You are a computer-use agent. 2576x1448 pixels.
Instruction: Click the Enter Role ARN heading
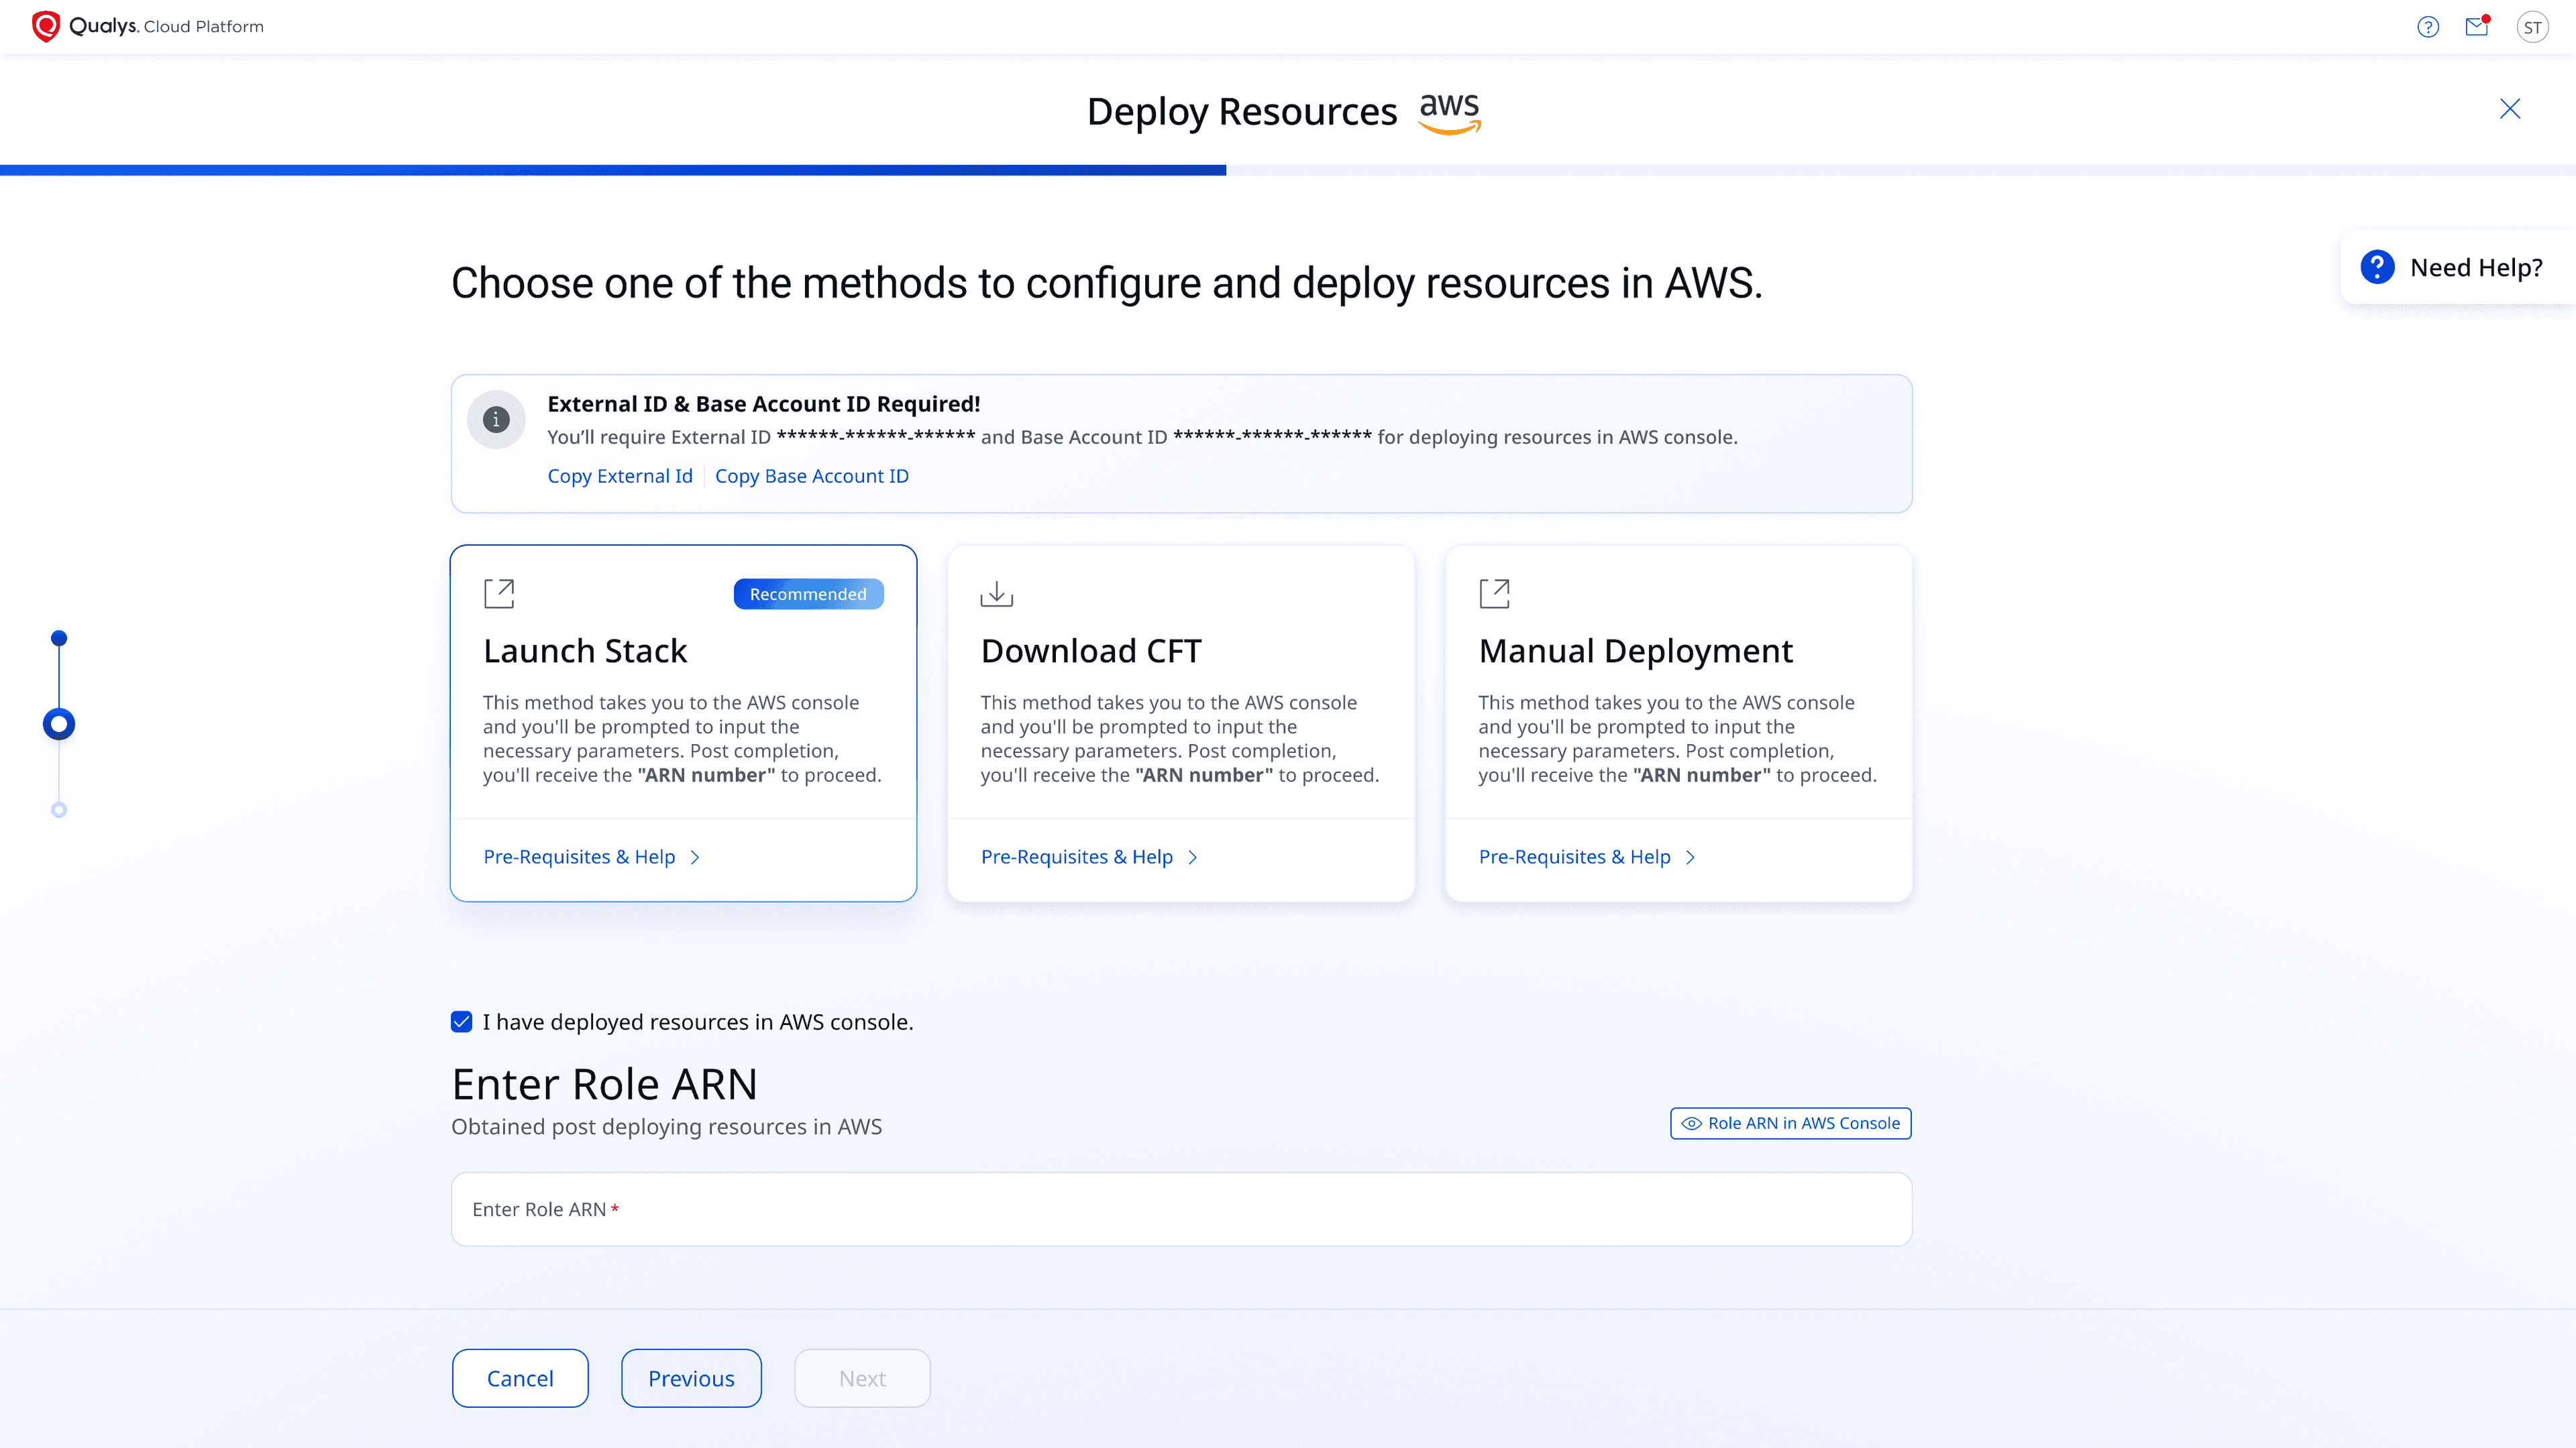click(605, 1084)
